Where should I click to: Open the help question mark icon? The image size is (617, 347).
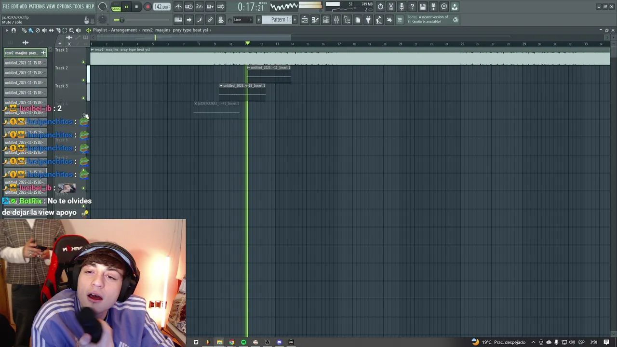pos(412,7)
